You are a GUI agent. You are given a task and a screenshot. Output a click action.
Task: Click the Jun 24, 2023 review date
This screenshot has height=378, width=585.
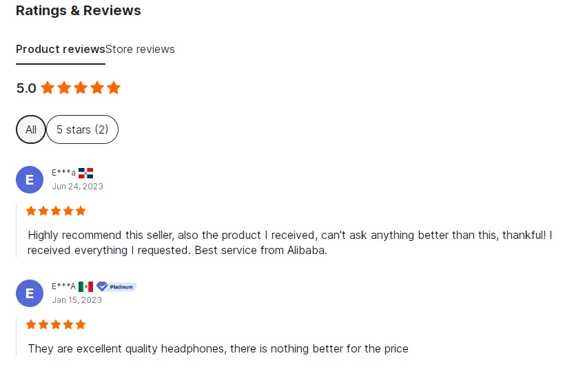(x=77, y=187)
